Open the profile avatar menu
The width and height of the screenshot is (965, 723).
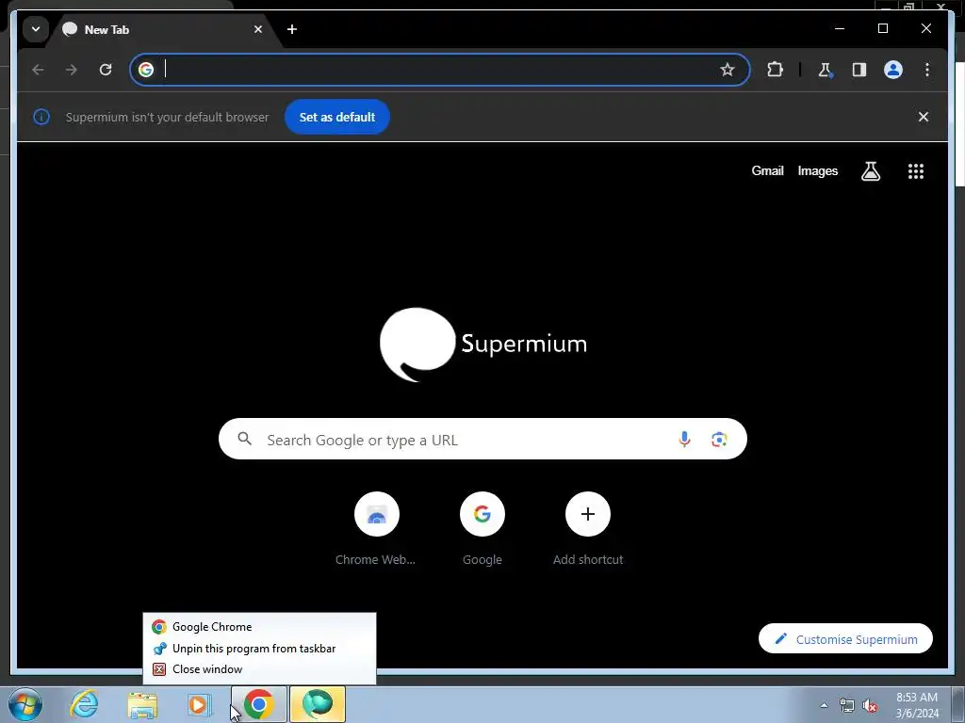pyautogui.click(x=893, y=70)
